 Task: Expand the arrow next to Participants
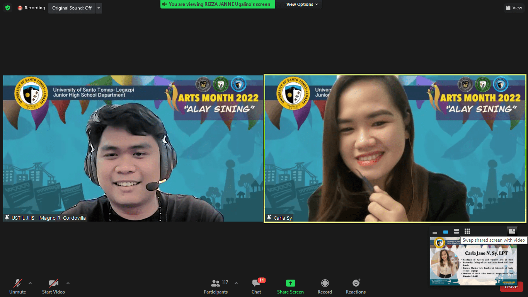(x=236, y=283)
